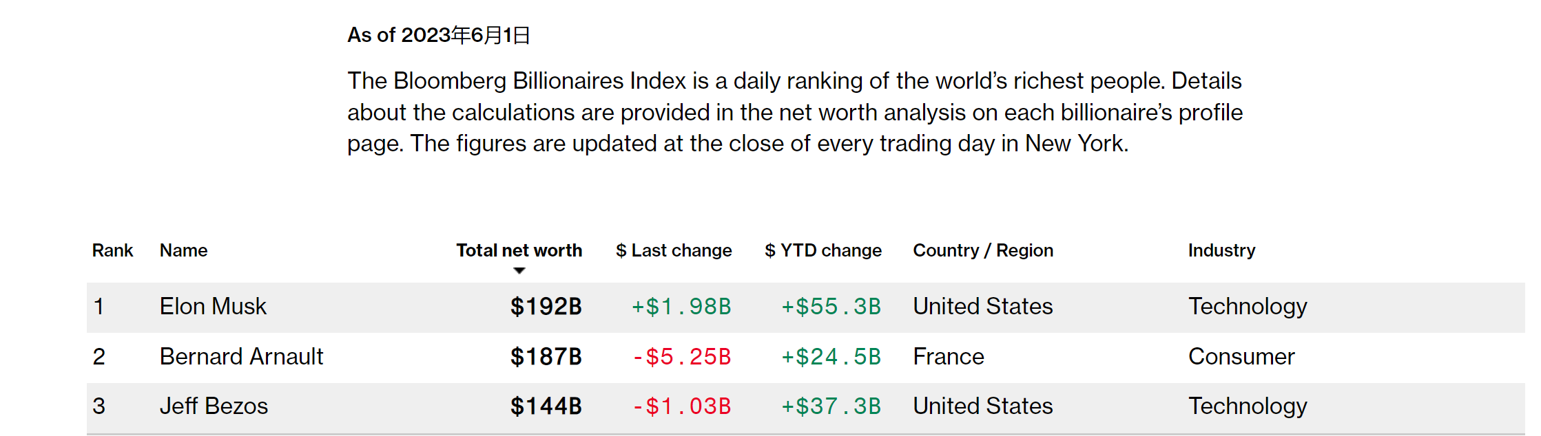Click the Country / Region column header
1541x436 pixels.
(982, 250)
